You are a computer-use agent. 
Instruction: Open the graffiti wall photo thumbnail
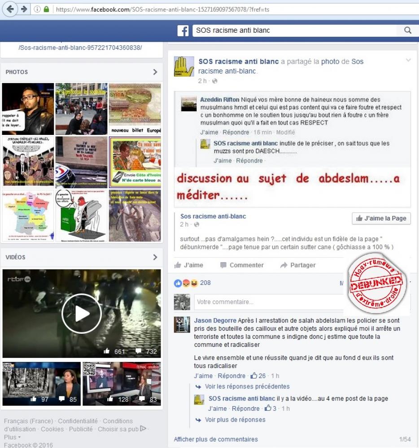pyautogui.click(x=81, y=162)
